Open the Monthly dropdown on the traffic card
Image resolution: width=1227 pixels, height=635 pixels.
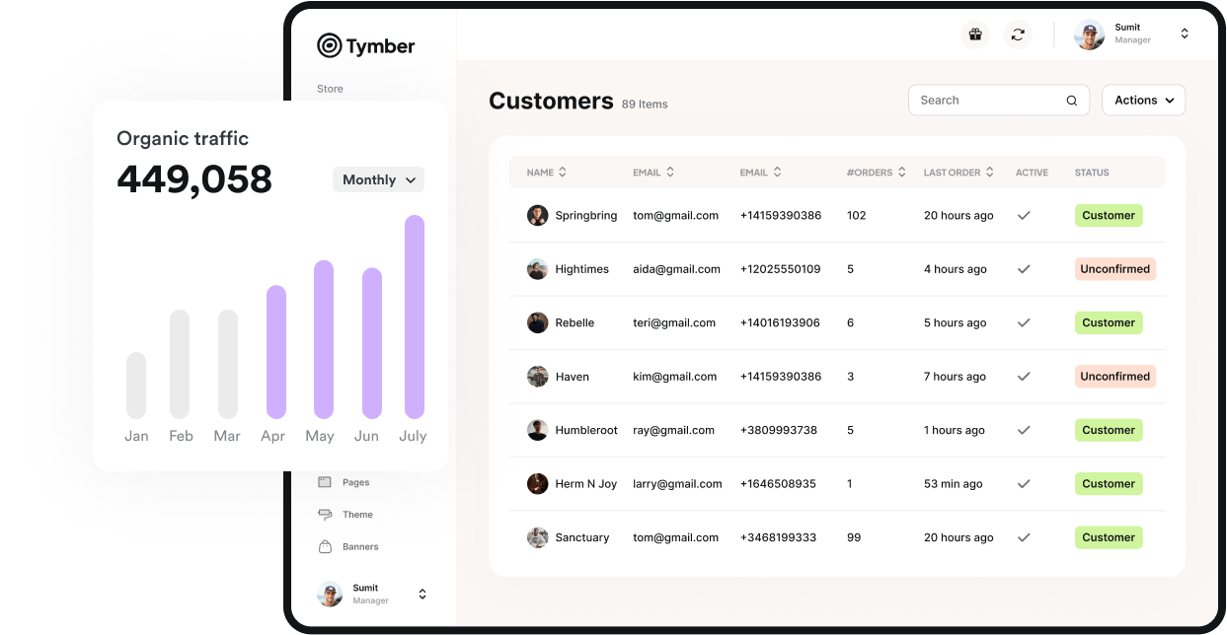click(x=378, y=179)
